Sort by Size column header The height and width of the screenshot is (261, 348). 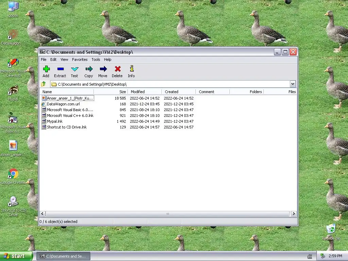110,92
